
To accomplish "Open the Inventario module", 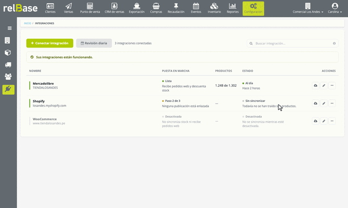I will click(x=214, y=8).
